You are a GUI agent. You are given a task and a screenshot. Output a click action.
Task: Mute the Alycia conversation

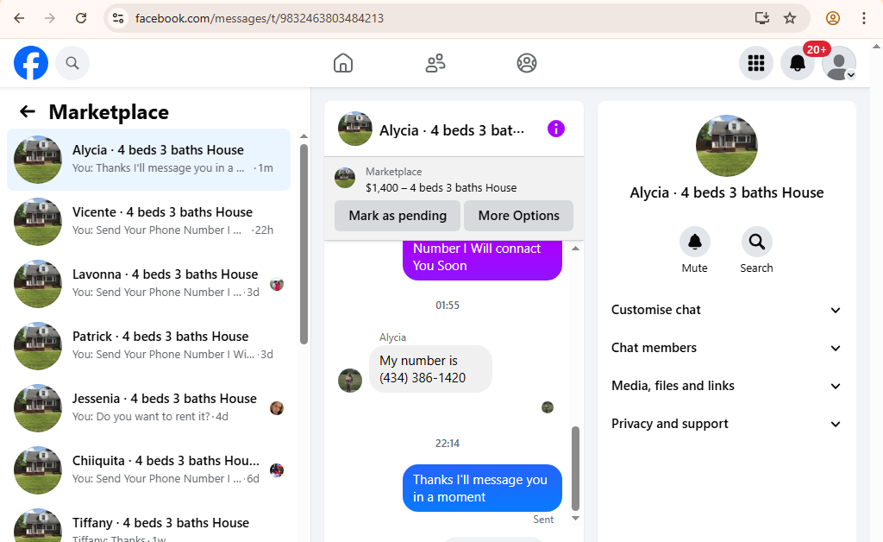(x=694, y=243)
